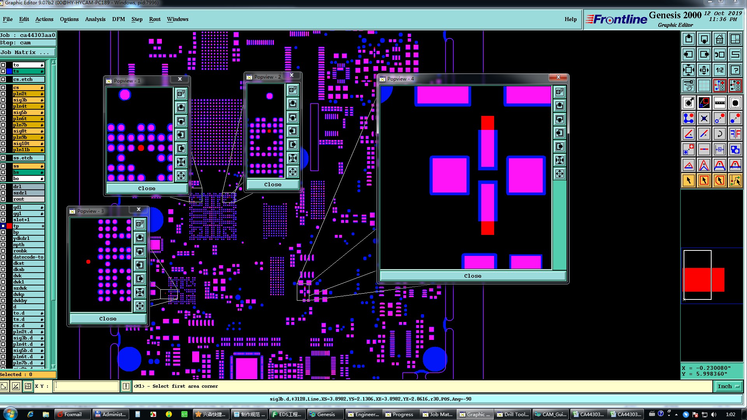This screenshot has height=420, width=747.
Task: Click the net-select arrow tool icon
Action: coord(735,180)
